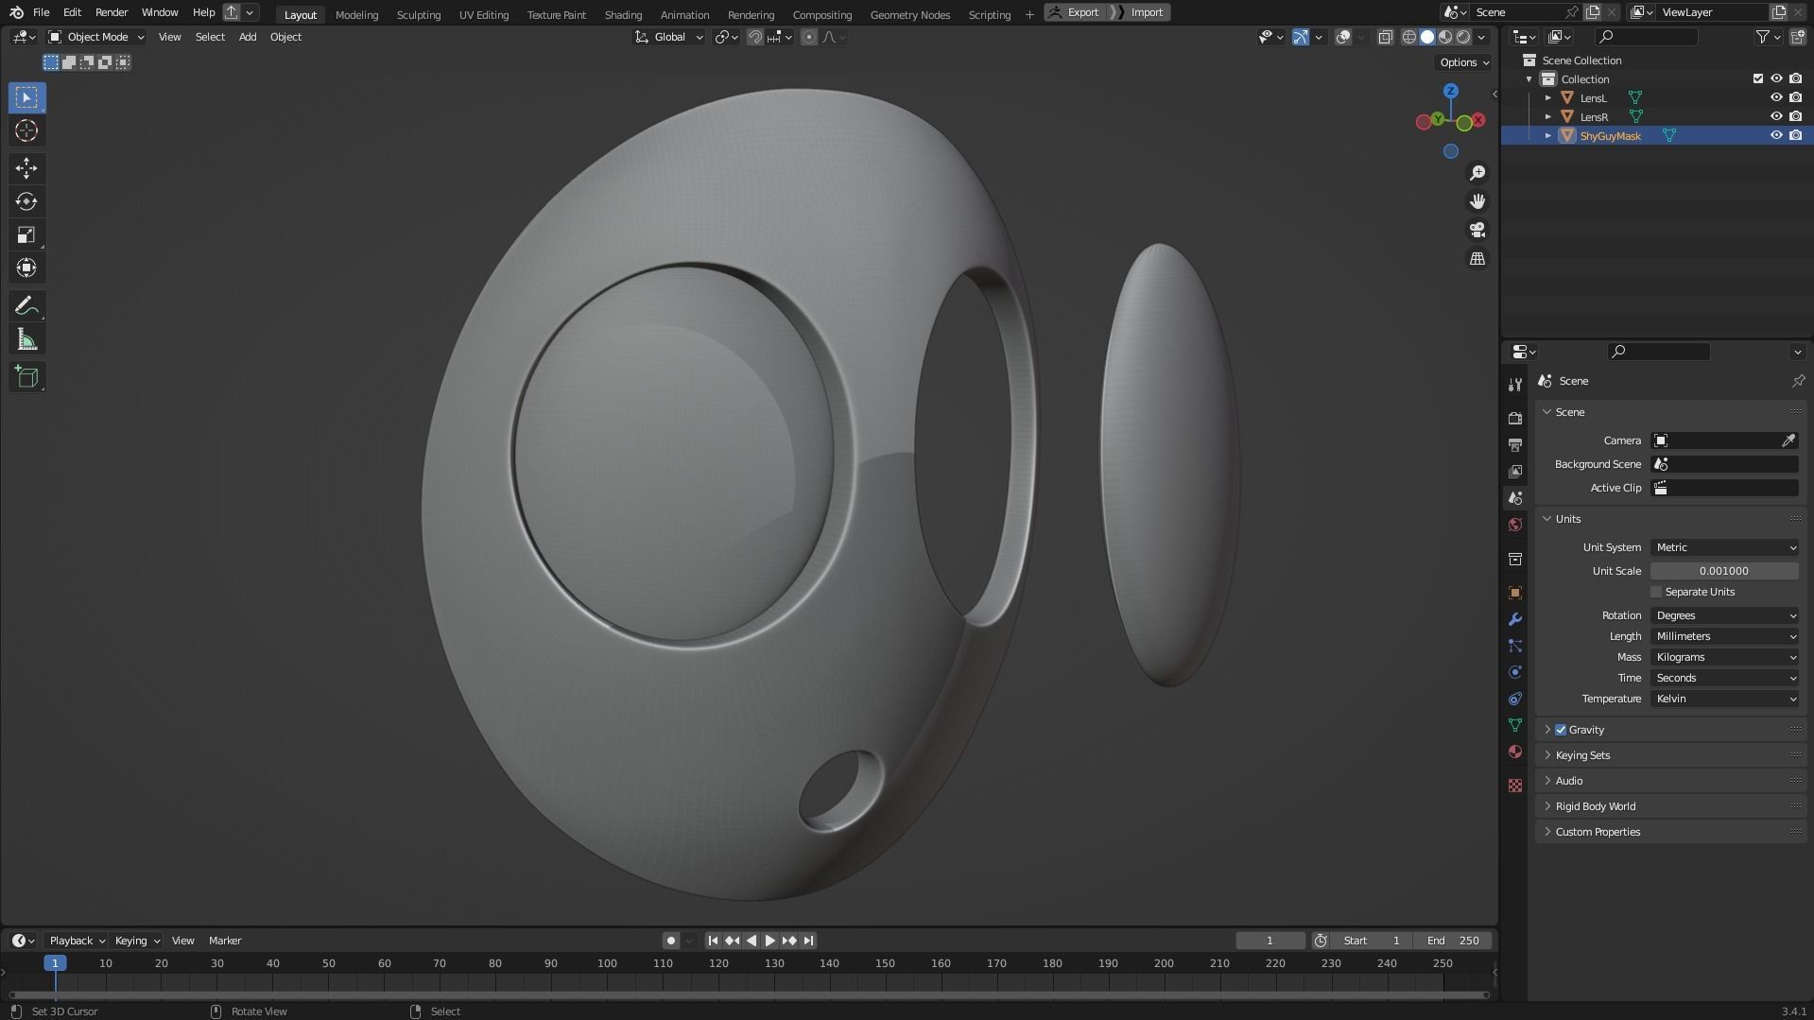Screen dimensions: 1814x1020
Task: Select the Scale tool
Action: point(26,234)
